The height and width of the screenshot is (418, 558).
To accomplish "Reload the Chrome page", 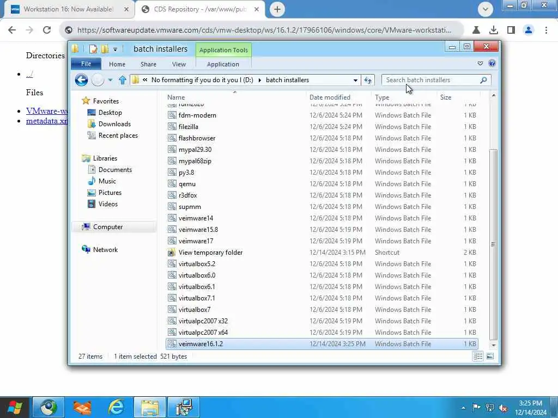I will [47, 30].
